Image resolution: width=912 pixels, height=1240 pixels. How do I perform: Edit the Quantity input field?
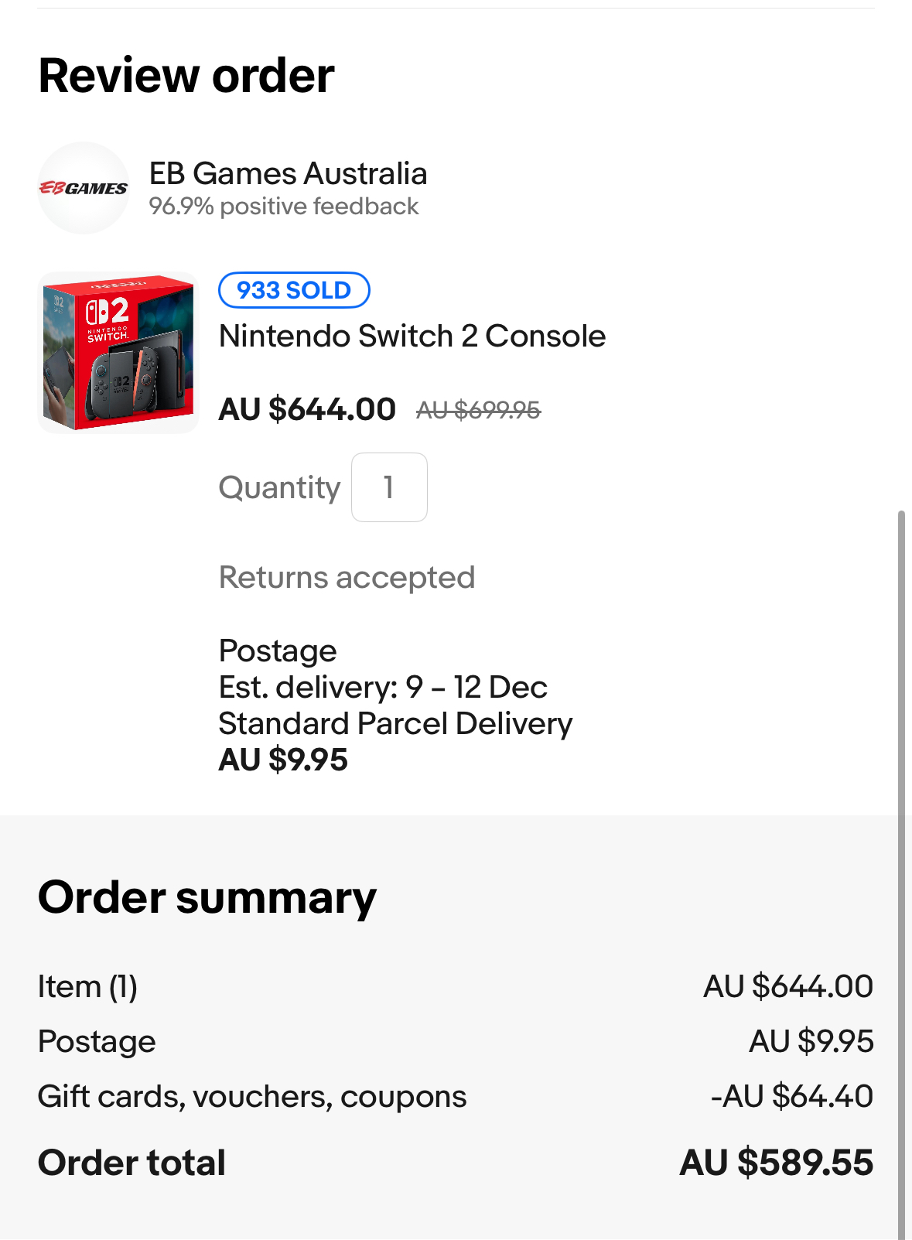tap(389, 487)
